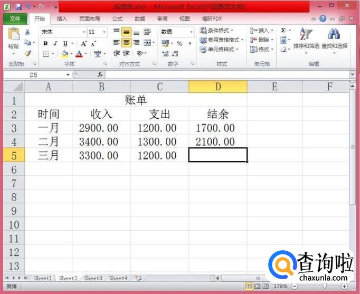Click the Format Painter brush icon
This screenshot has width=360, height=294.
27,53
